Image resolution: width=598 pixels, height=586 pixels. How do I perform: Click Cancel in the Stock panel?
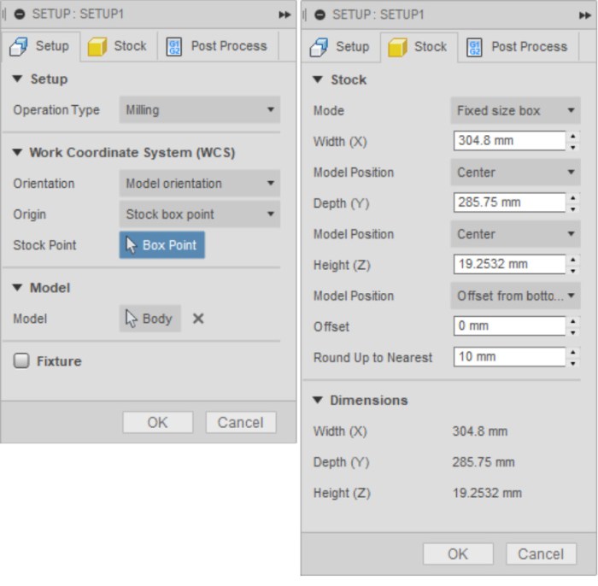click(540, 554)
